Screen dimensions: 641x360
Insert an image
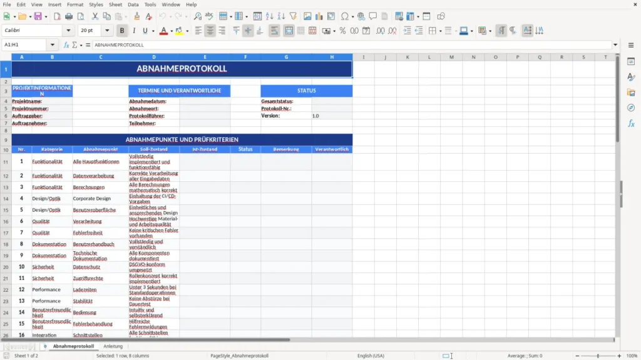click(x=307, y=16)
